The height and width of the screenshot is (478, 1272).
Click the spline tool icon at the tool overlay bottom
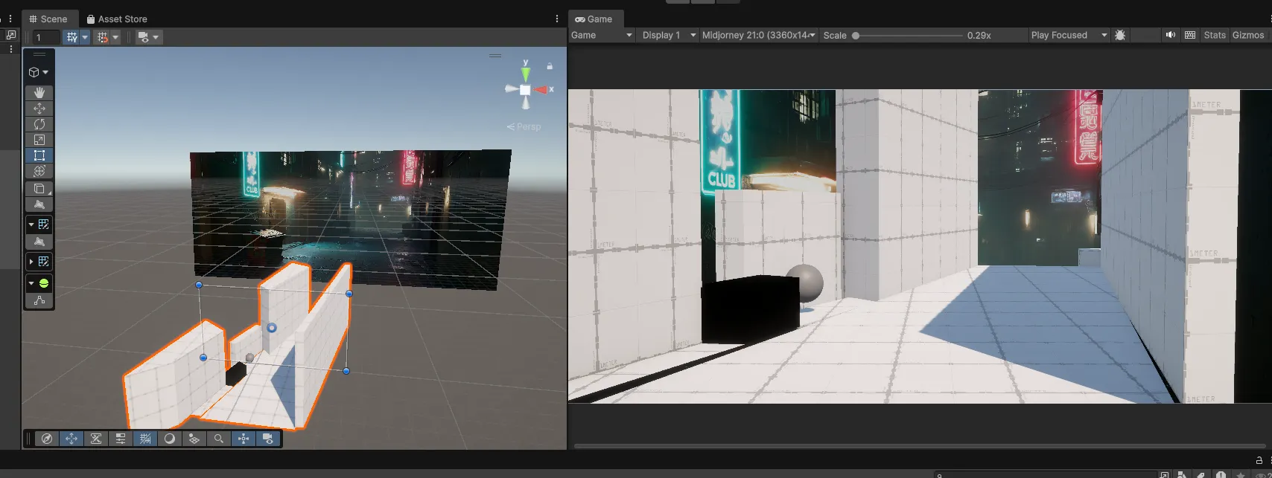coord(39,300)
